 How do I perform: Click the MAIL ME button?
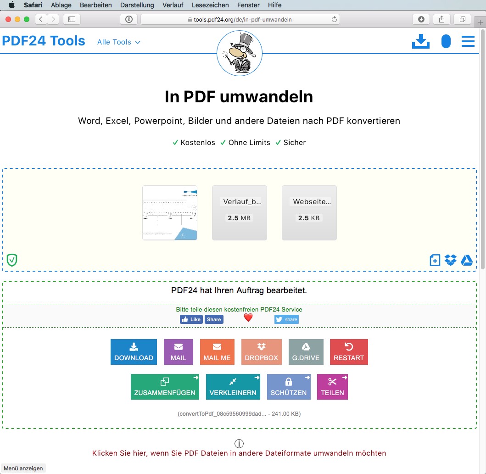pos(217,352)
